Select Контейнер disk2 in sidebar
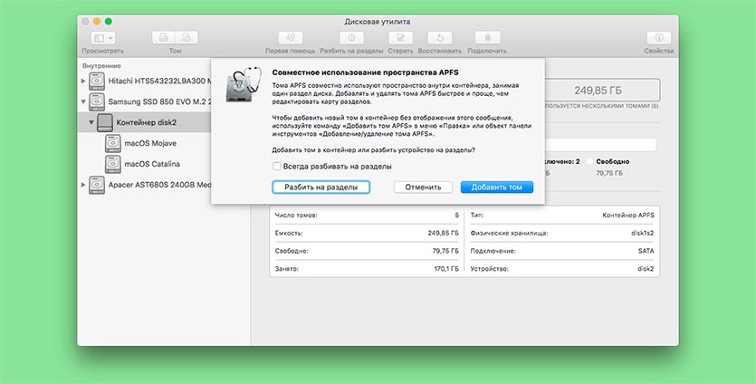This screenshot has height=384, width=756. 145,122
